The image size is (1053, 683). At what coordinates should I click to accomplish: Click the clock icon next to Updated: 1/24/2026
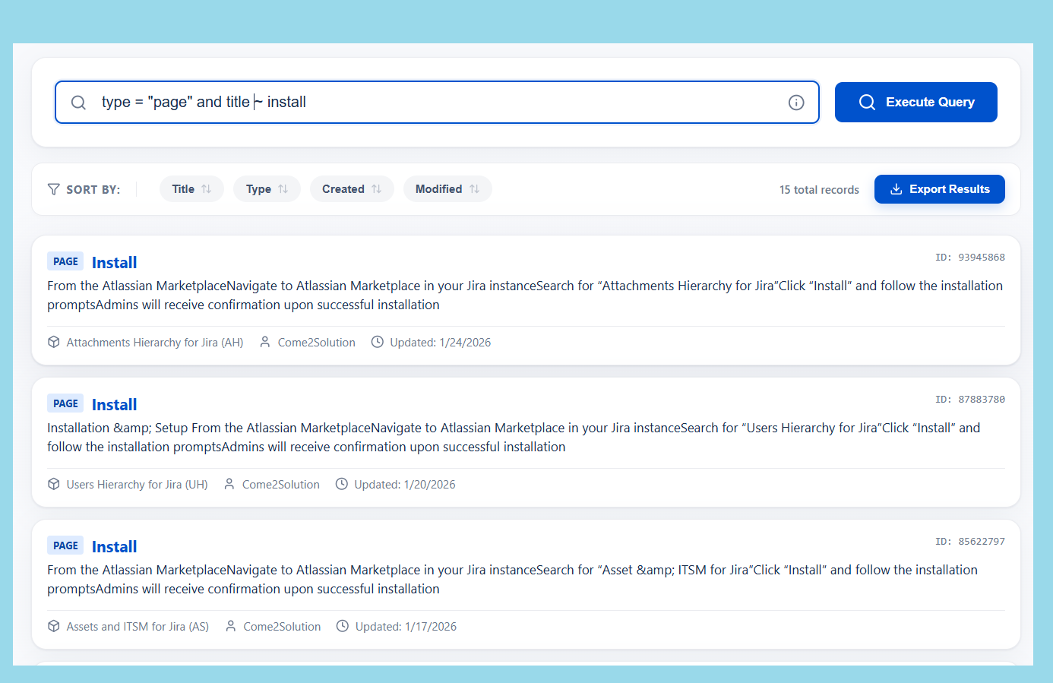pos(378,341)
